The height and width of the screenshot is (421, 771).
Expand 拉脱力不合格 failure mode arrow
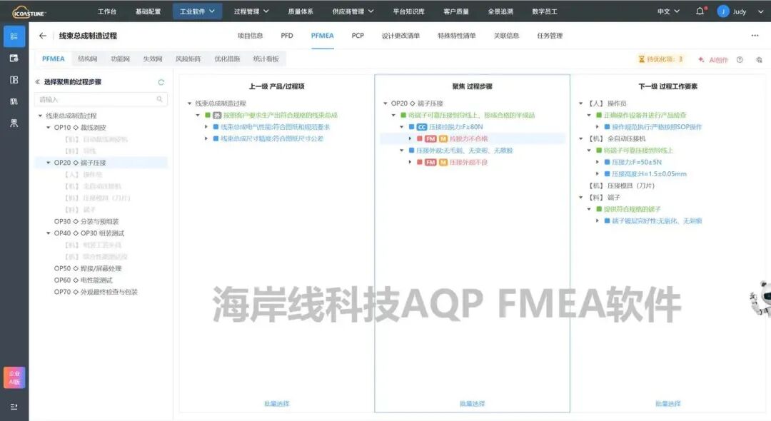[x=410, y=138]
